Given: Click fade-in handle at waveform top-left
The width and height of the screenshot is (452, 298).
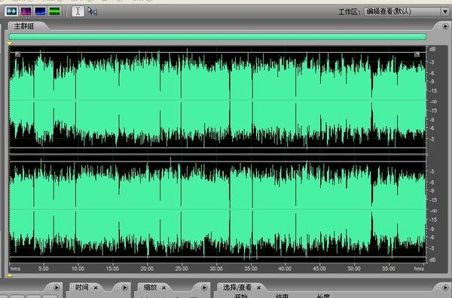Looking at the screenshot, I should [18, 54].
